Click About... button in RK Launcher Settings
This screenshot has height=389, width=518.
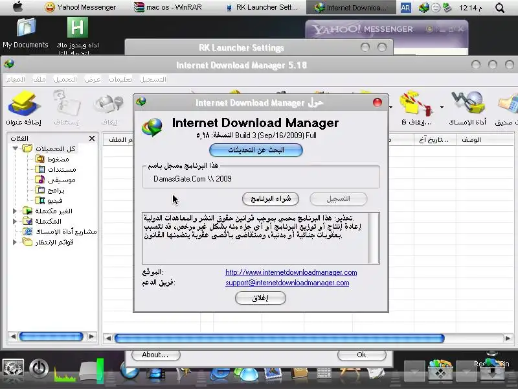click(x=156, y=355)
